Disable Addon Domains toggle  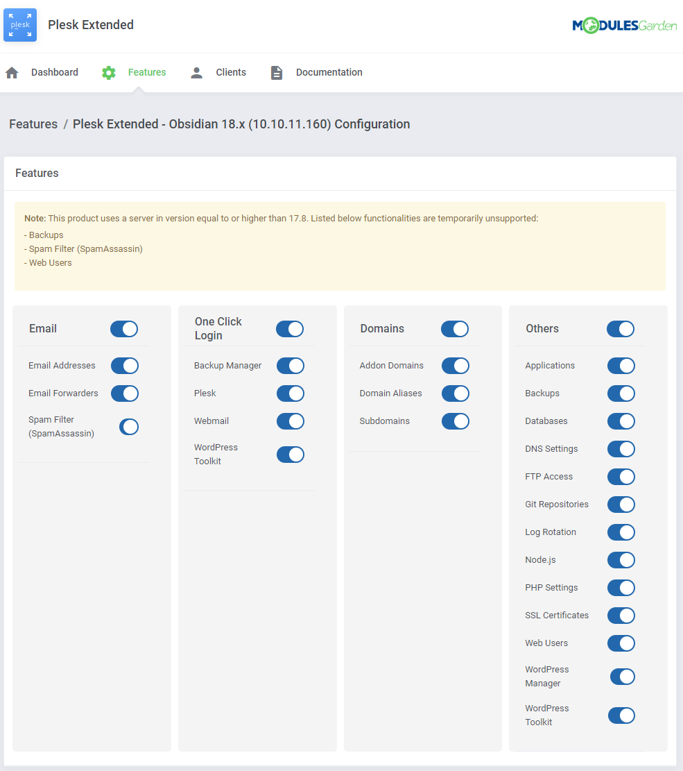click(x=456, y=366)
